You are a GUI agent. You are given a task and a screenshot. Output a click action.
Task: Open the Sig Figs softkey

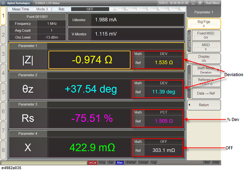click(x=204, y=24)
